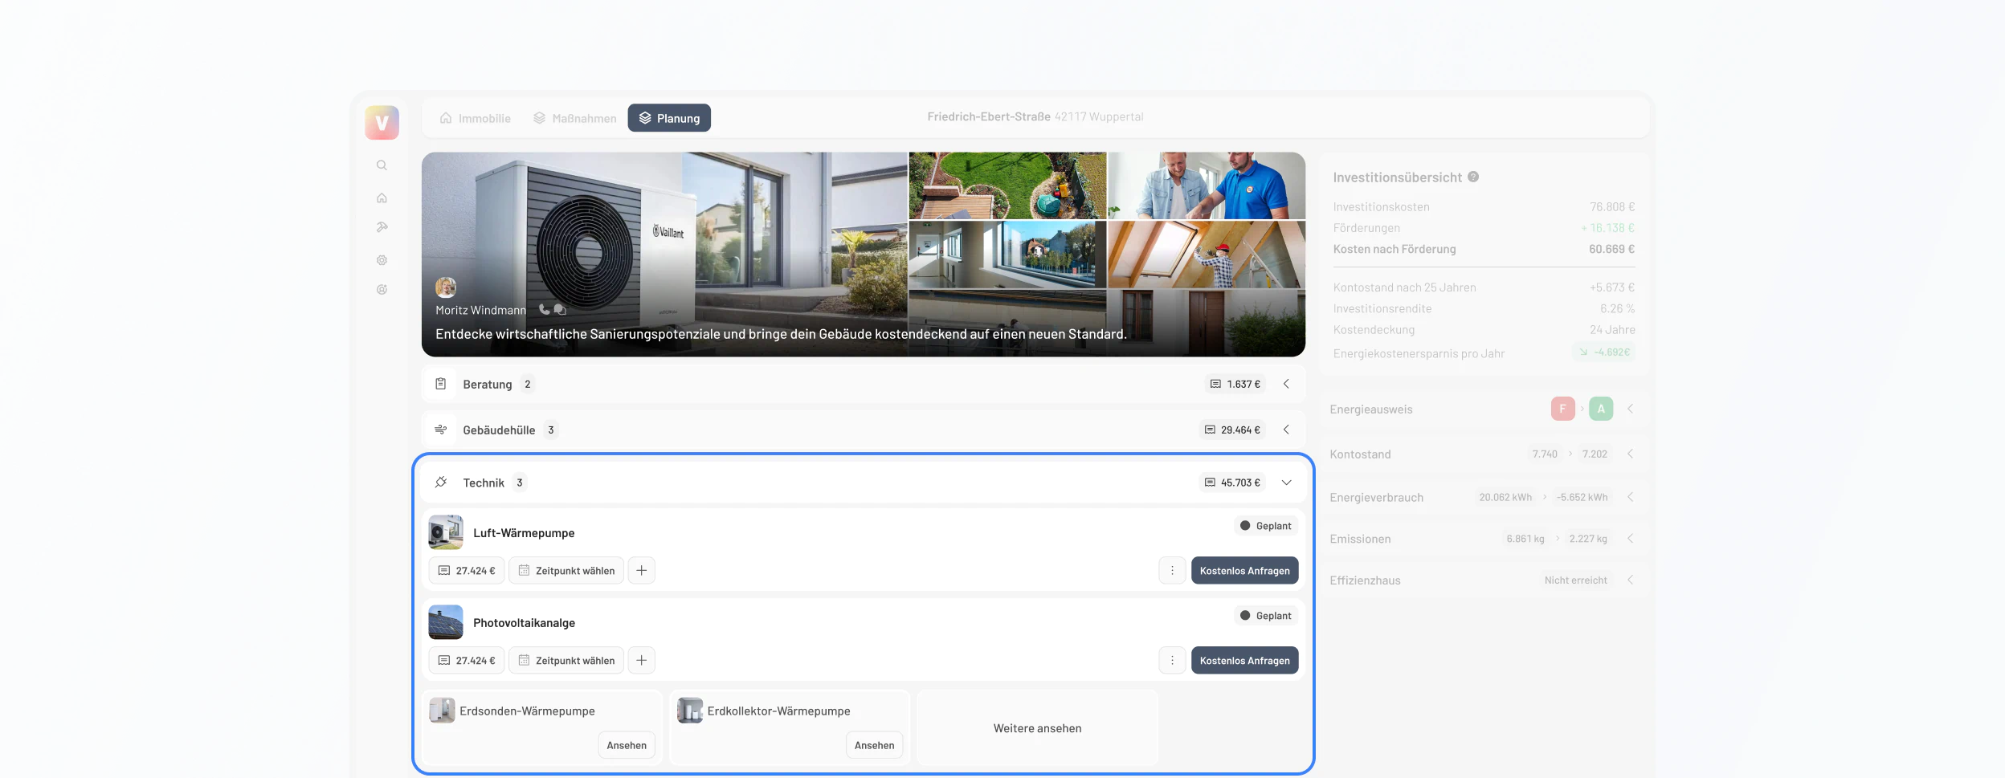The height and width of the screenshot is (778, 2005).
Task: Click Geplant status of Luft-Wärmepumpe
Action: 1266,526
